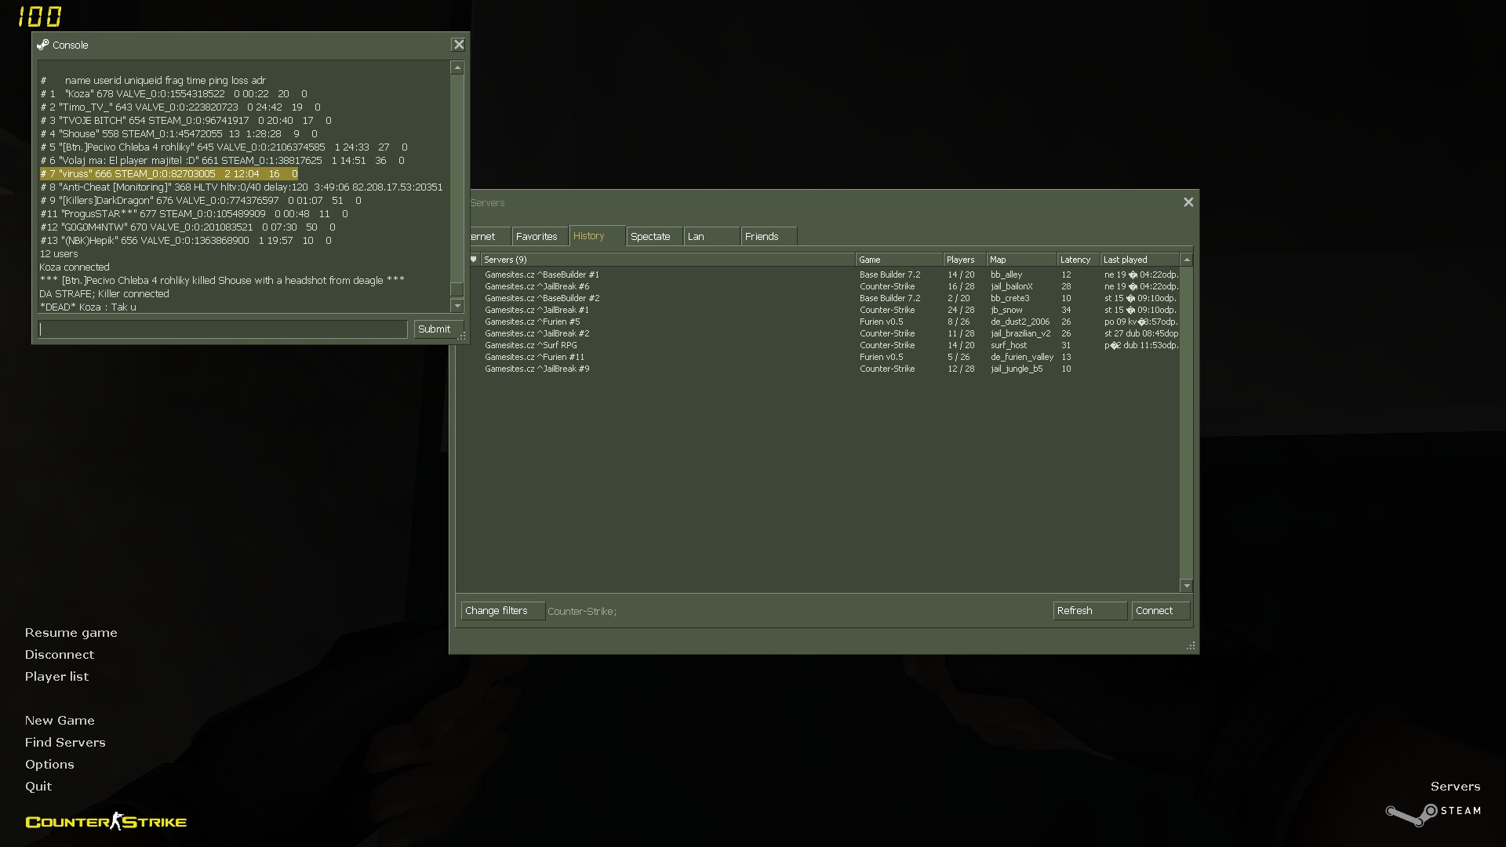Click highlighted console line for player viruss
This screenshot has width=1506, height=847.
point(169,174)
